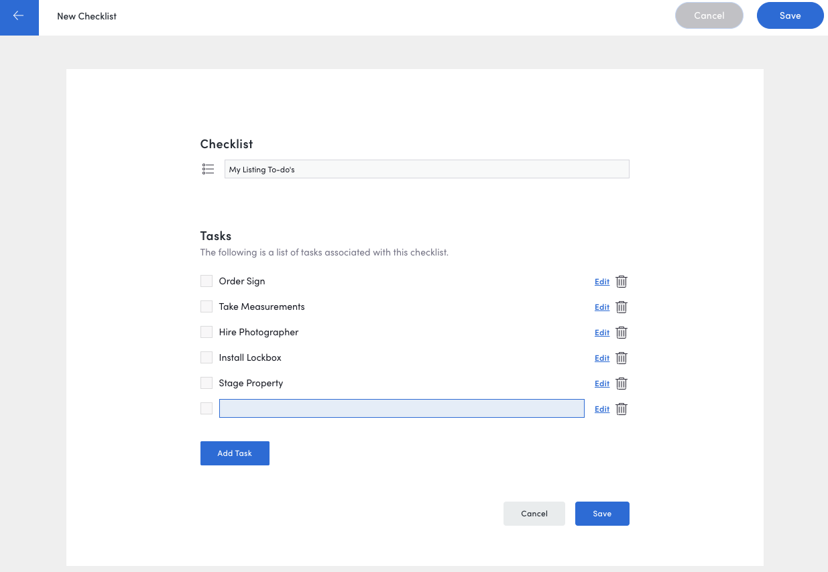Click the bottom form Cancel button
828x572 pixels.
click(534, 514)
